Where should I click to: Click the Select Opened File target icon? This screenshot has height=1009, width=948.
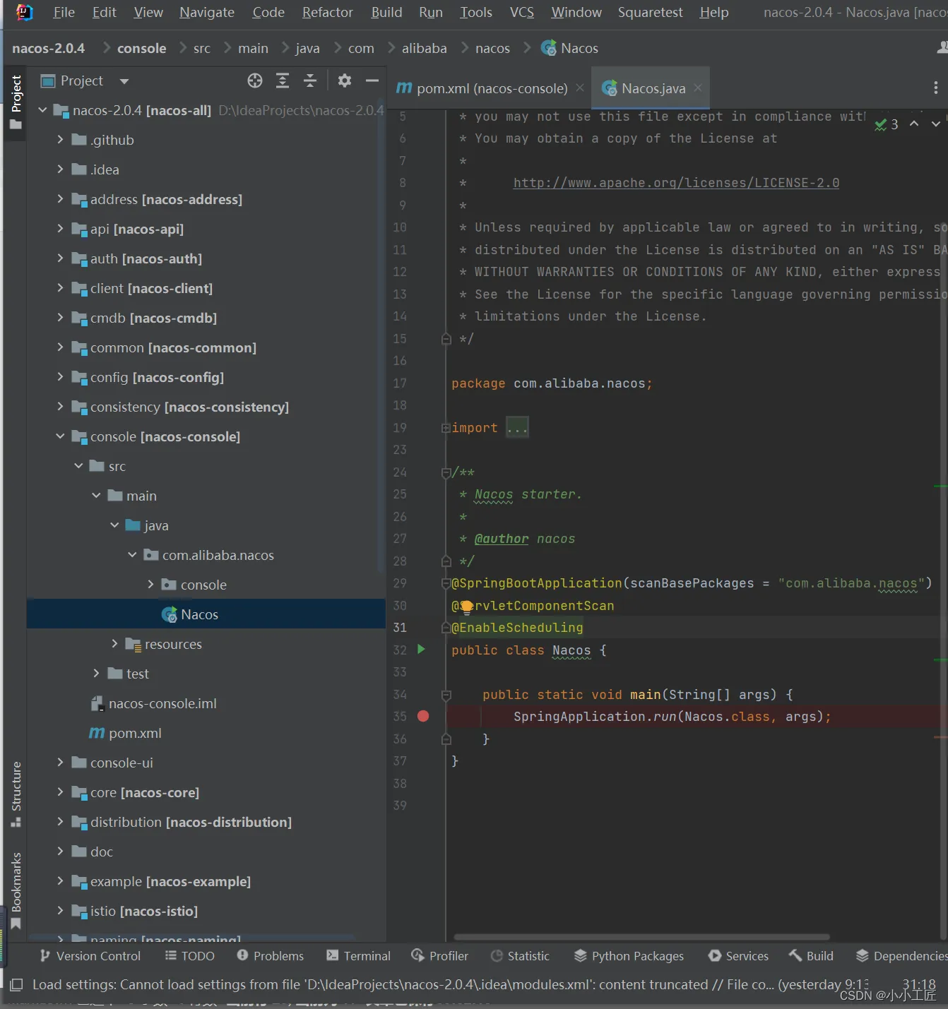255,80
